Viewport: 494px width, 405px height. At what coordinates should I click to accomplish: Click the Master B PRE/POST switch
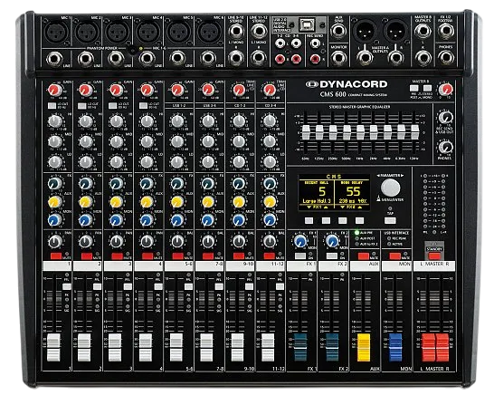414,88
